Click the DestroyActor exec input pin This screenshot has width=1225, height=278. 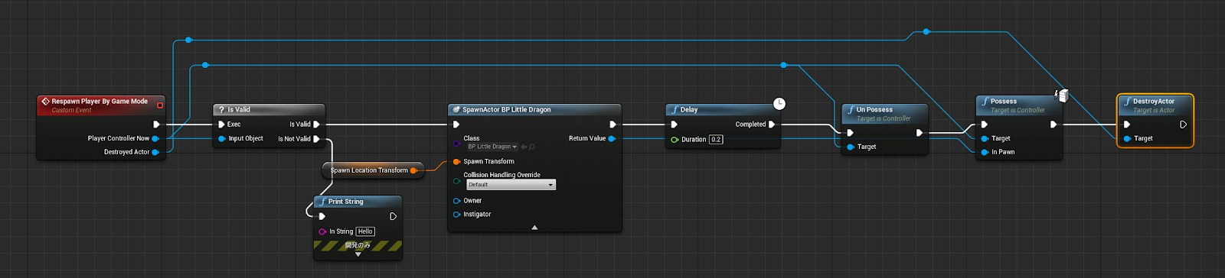[x=1127, y=124]
